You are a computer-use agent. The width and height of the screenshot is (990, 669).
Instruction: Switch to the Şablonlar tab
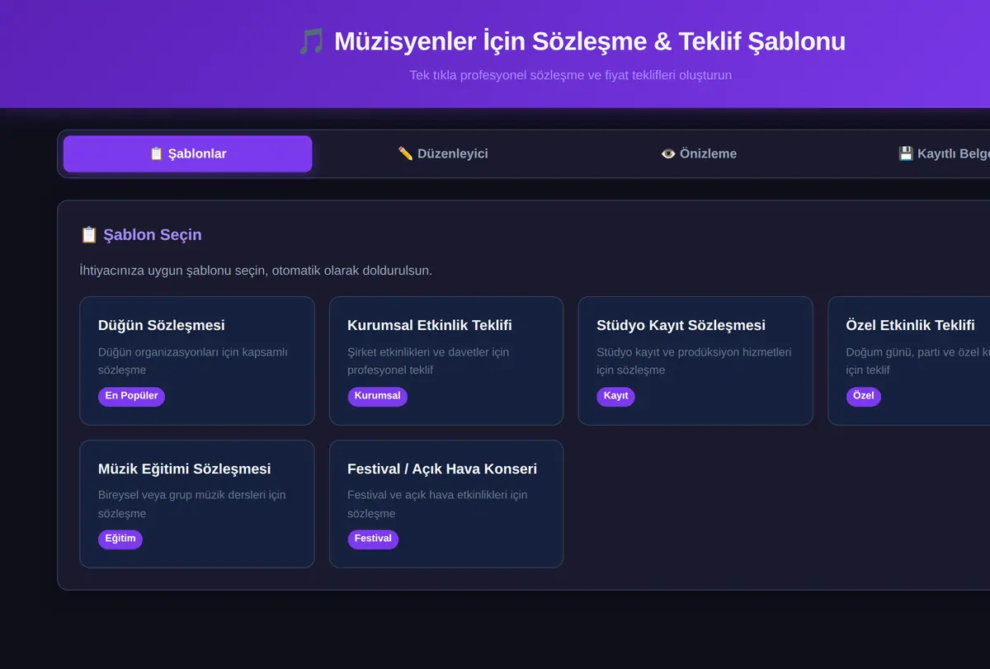(187, 153)
